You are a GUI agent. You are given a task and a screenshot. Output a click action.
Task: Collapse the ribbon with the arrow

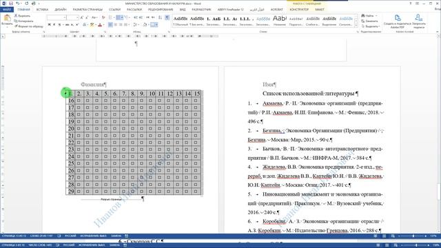click(438, 32)
